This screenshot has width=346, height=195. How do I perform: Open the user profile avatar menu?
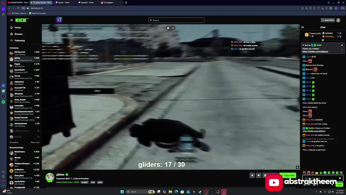338,20
